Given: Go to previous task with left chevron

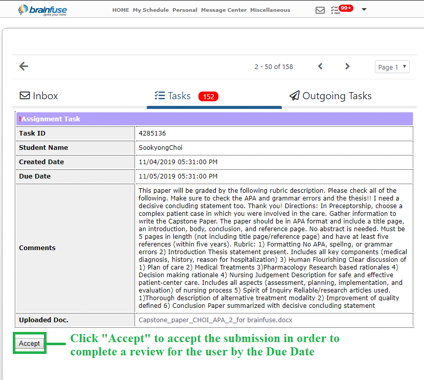Looking at the screenshot, I should [321, 66].
